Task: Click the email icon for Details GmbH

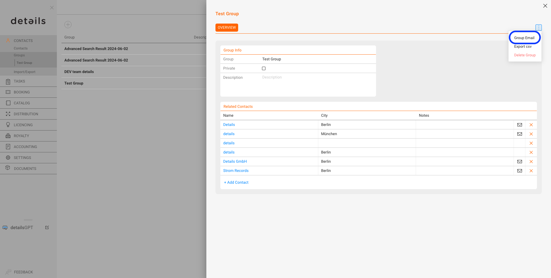Action: coord(519,162)
